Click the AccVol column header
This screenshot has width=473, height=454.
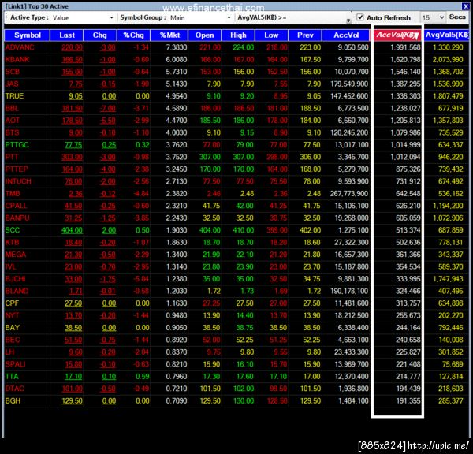click(346, 35)
